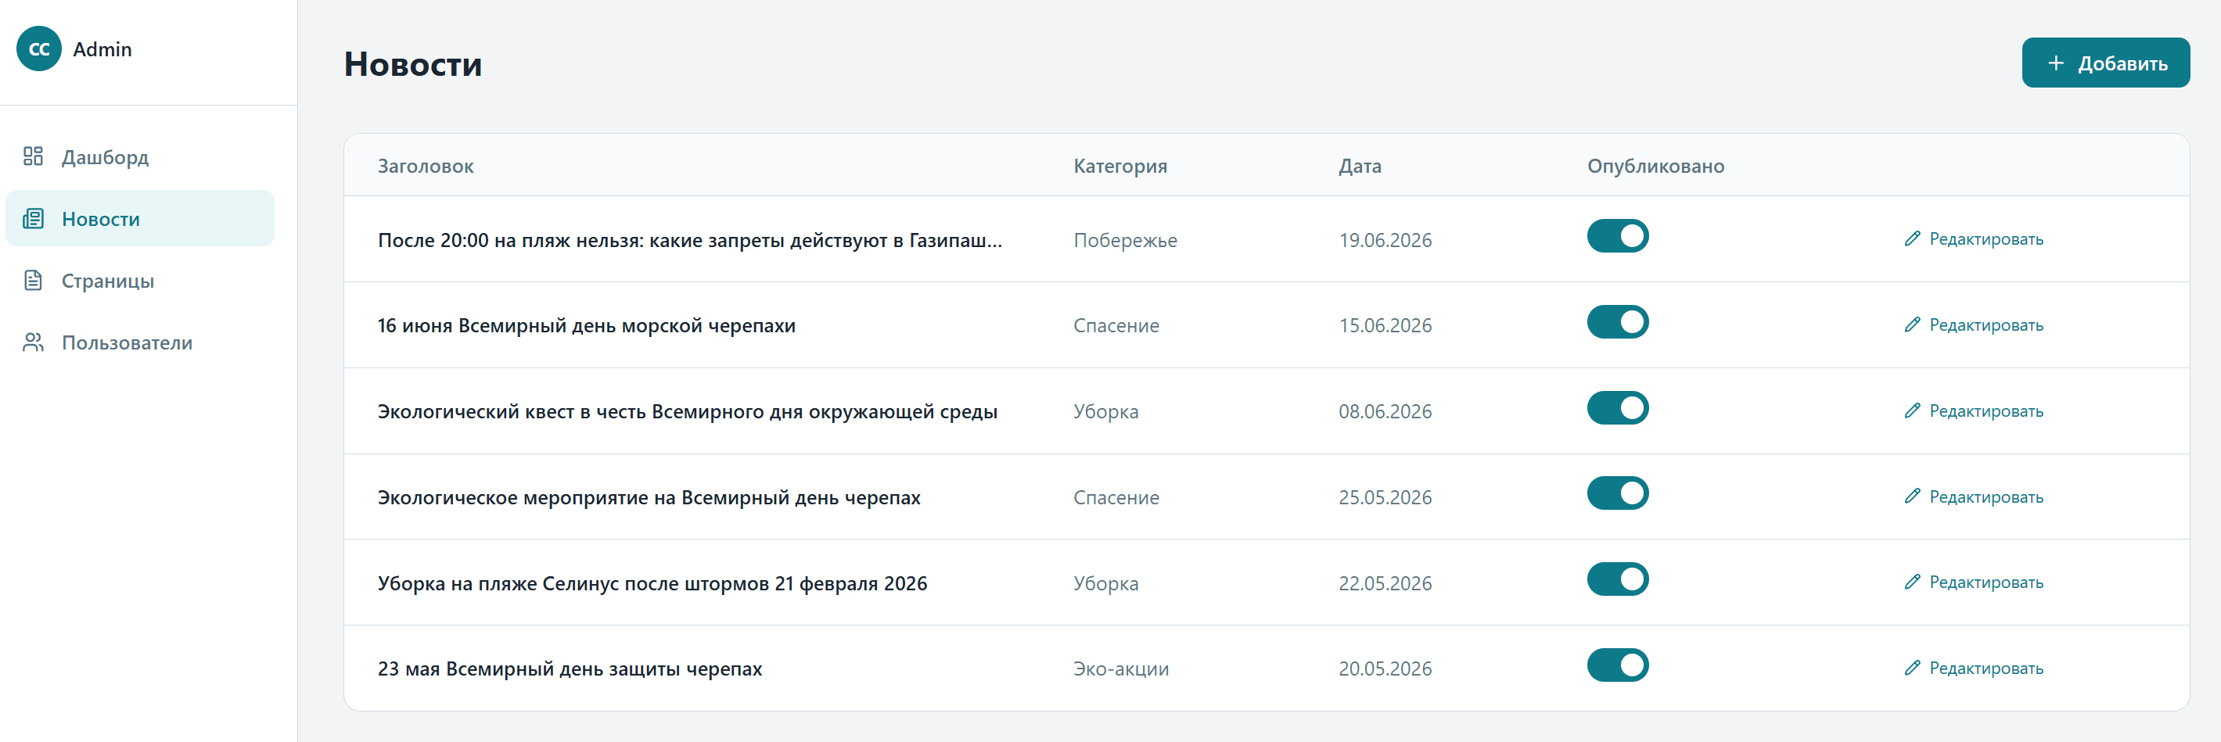Viewport: 2221px width, 742px height.
Task: Click title 'Экологическое мероприятие на Всемирный день черепах'
Action: [649, 497]
